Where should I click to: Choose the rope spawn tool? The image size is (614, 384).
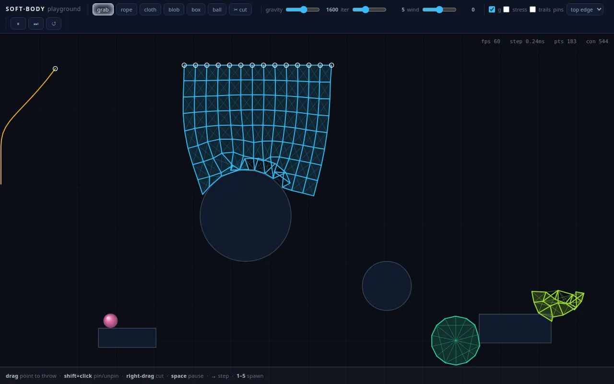click(x=127, y=10)
